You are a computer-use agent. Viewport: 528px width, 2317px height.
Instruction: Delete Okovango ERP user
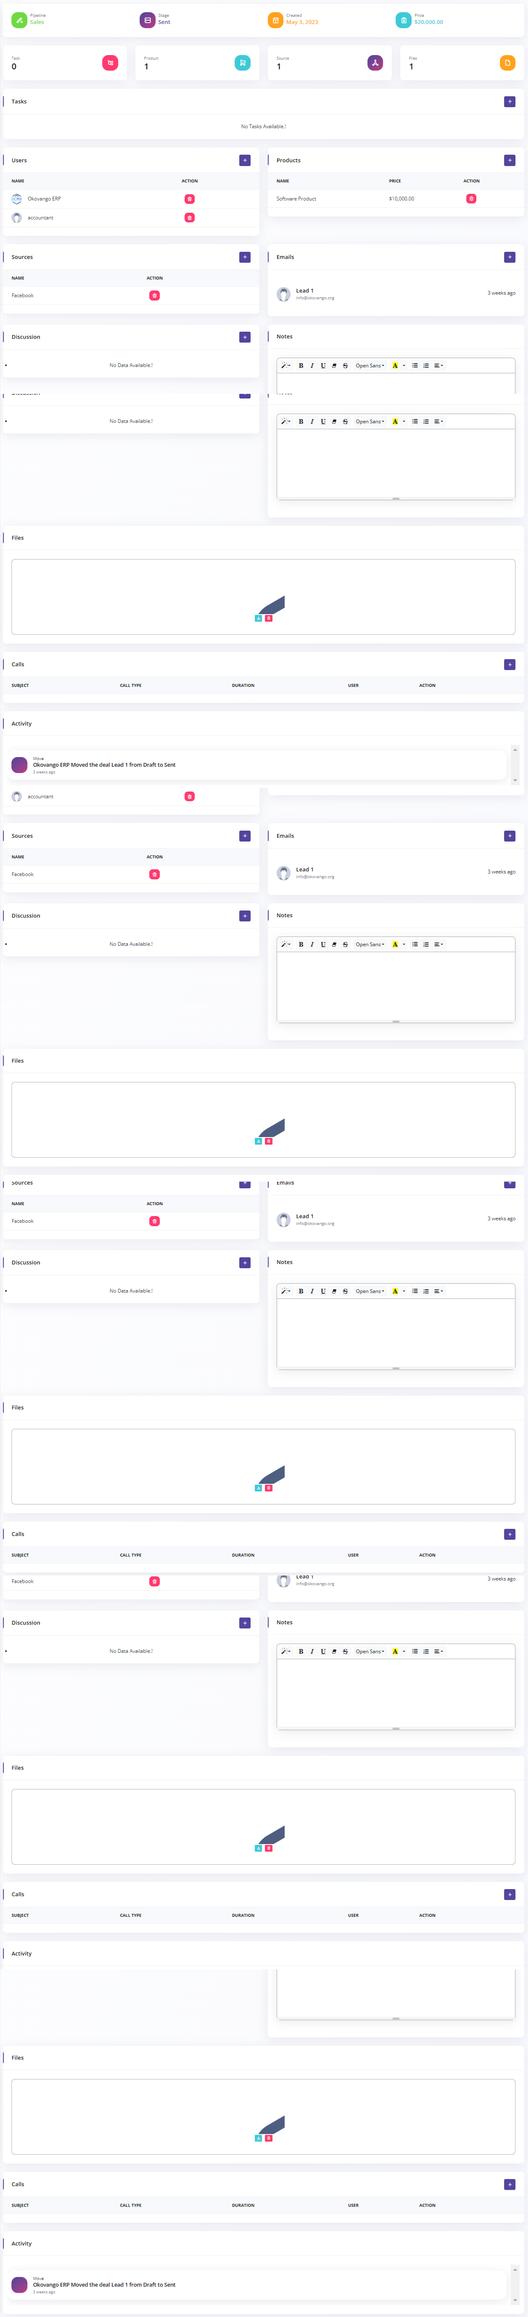coord(189,199)
